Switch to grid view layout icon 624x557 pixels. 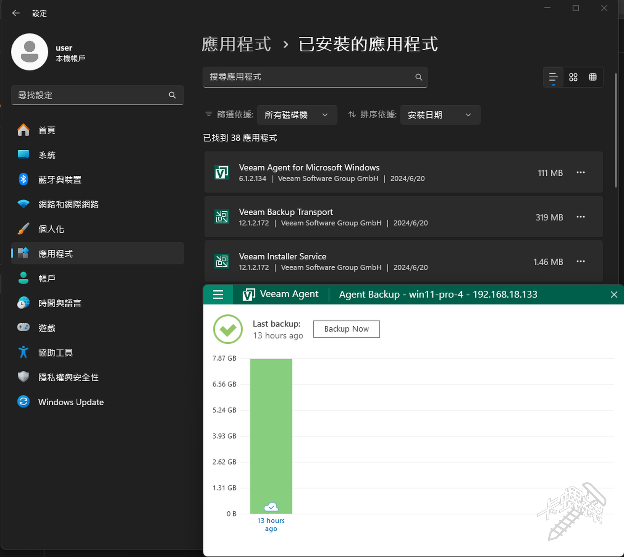tap(573, 77)
